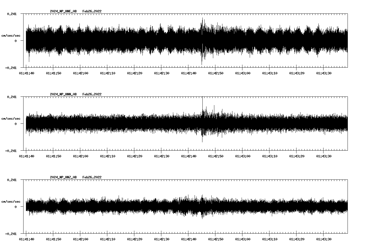Click the cm/sec/sec unit label on HNN plot
The width and height of the screenshot is (367, 249).
[11, 119]
